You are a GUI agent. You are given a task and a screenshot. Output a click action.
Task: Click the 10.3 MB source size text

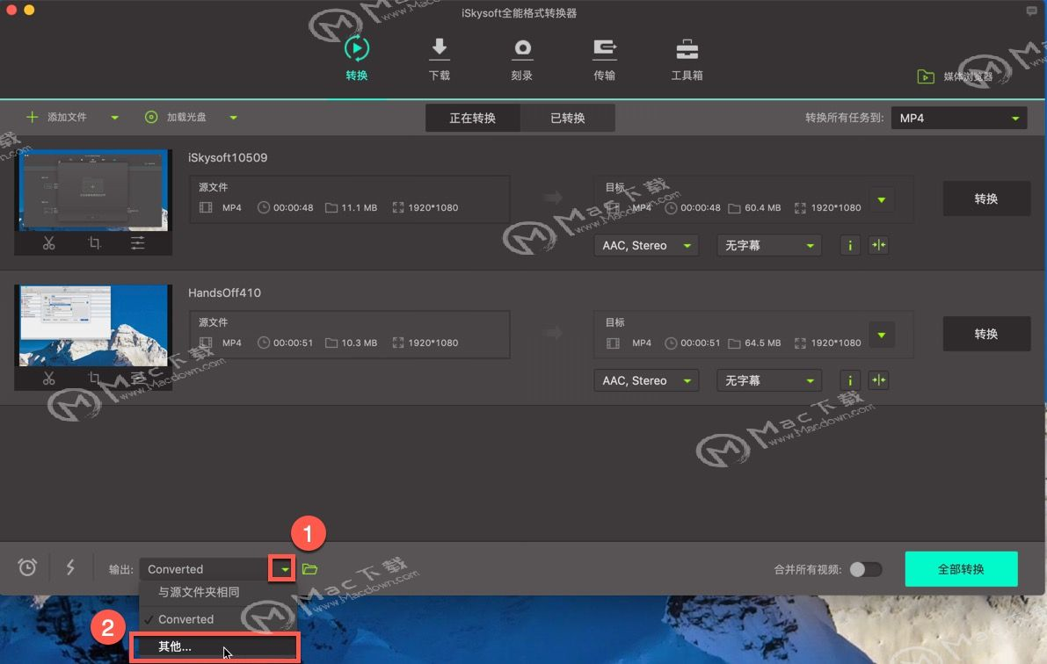pos(360,343)
